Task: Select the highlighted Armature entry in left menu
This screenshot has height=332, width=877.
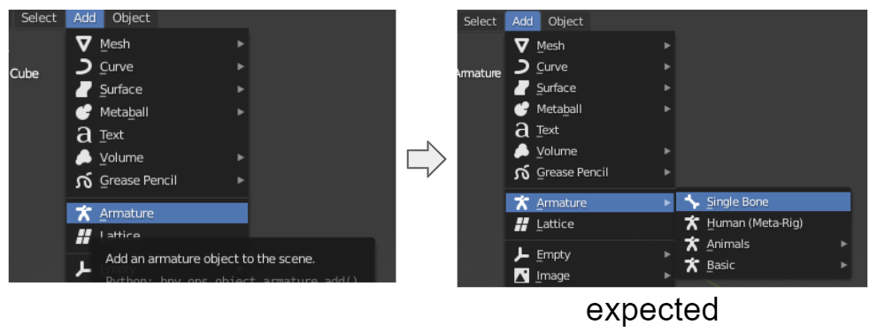Action: pos(158,213)
